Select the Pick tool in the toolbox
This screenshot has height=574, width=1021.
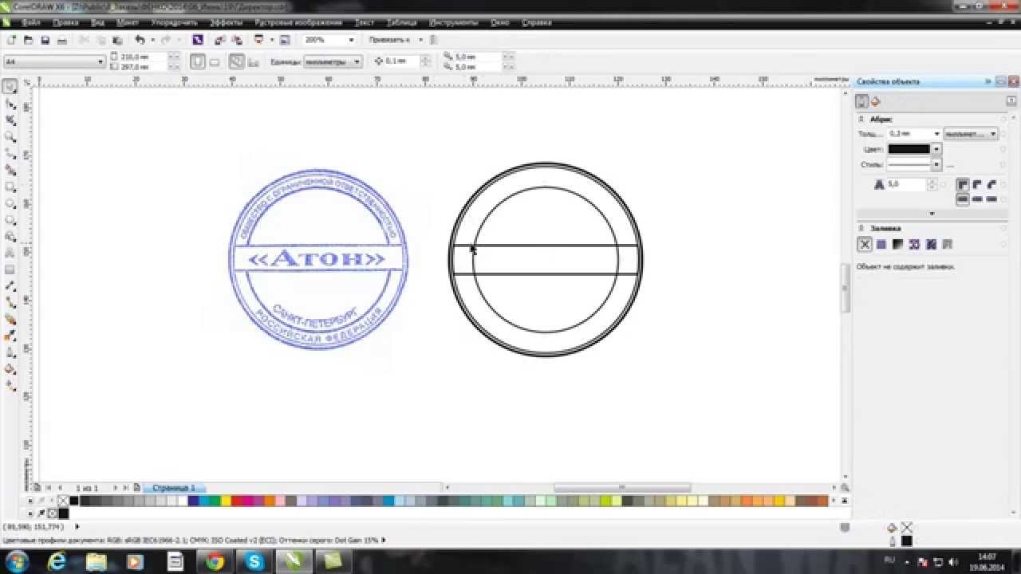pos(10,87)
